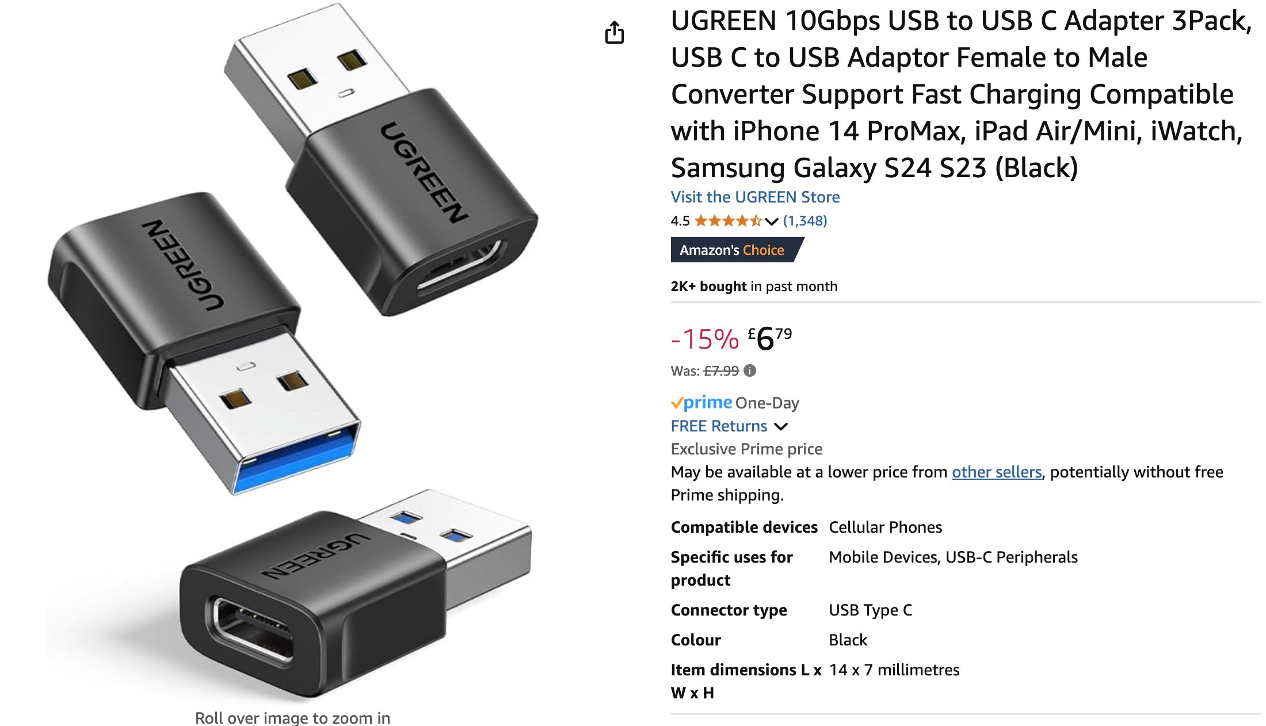Expand the rating breakdown chevron

pos(772,221)
